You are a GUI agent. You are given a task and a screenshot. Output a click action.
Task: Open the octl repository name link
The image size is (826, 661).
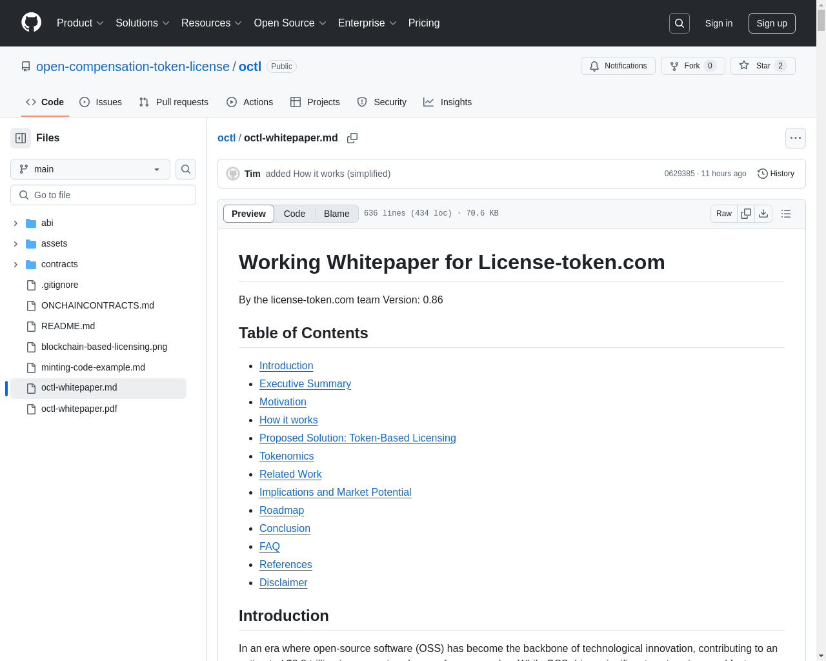pyautogui.click(x=250, y=66)
